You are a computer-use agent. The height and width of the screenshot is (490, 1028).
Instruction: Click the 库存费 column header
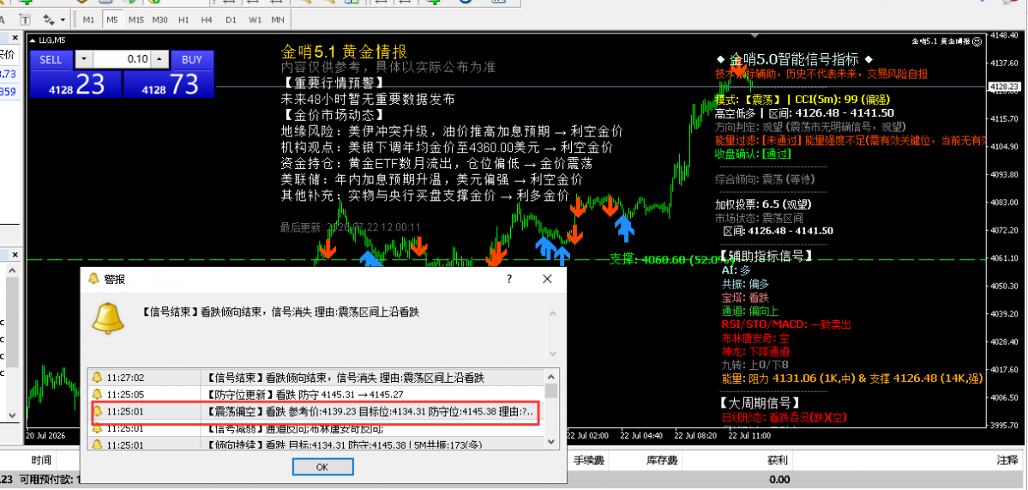[662, 461]
